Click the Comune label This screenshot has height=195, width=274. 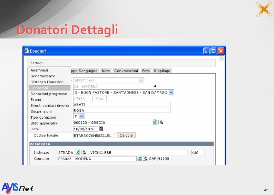point(41,159)
